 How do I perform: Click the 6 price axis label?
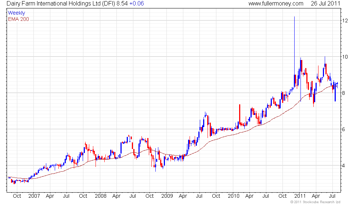343,129
